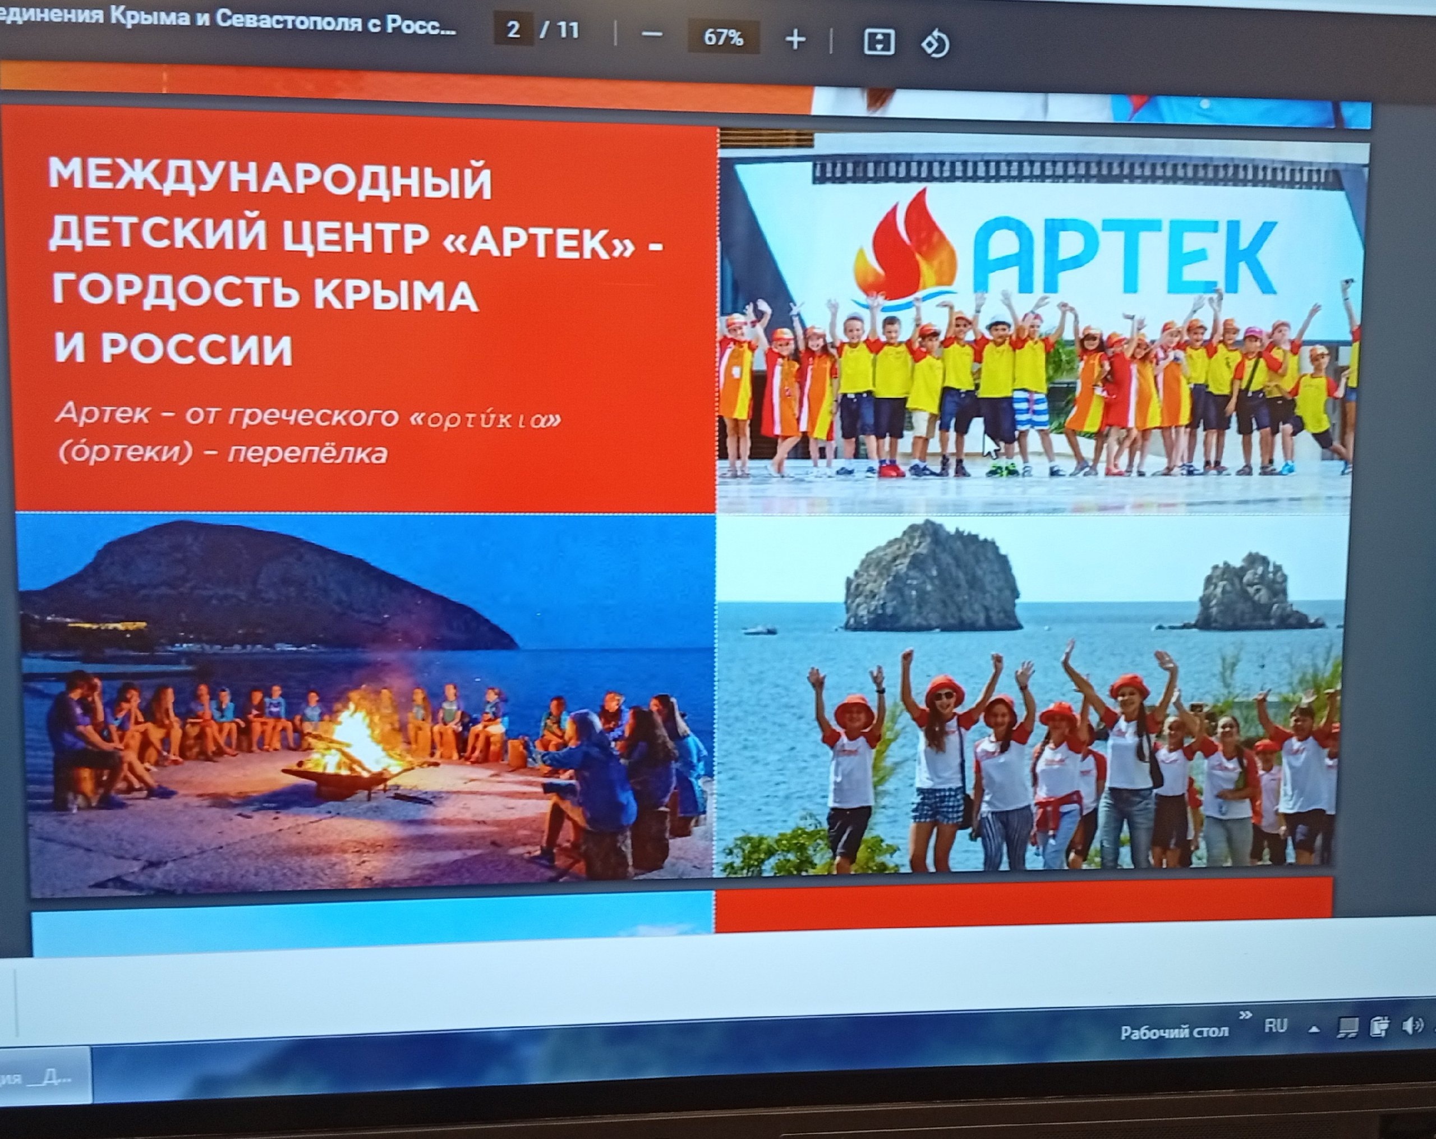Open the volume speaker tray icon
The width and height of the screenshot is (1436, 1139).
click(x=1411, y=1026)
